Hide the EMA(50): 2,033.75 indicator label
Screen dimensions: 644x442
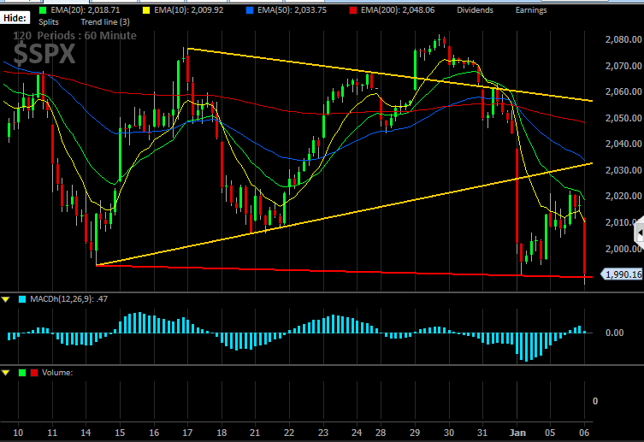click(x=292, y=10)
